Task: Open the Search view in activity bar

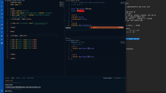Action: point(2,3)
